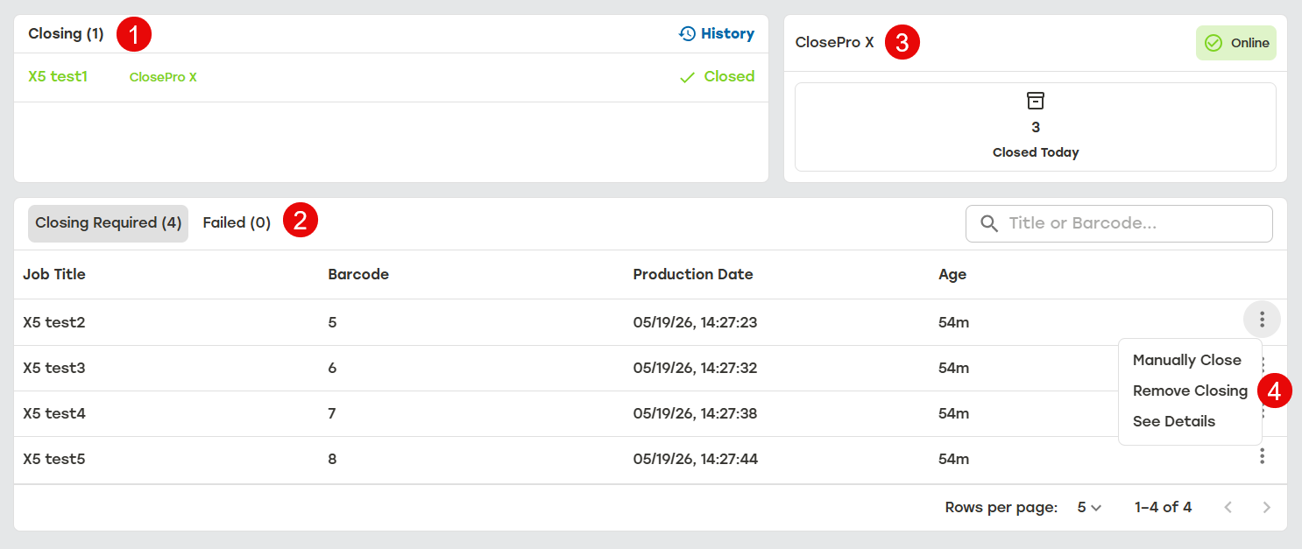Image resolution: width=1302 pixels, height=549 pixels.
Task: Focus the Title or Barcode search field
Action: pos(1119,223)
